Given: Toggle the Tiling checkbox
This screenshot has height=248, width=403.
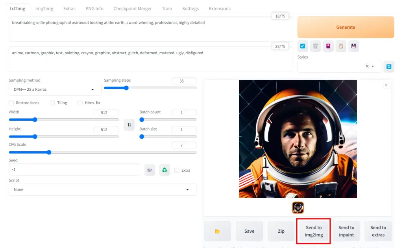Looking at the screenshot, I should click(x=52, y=103).
